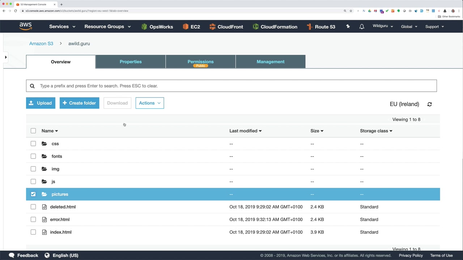
Task: Click the Create folder button
Action: [79, 103]
